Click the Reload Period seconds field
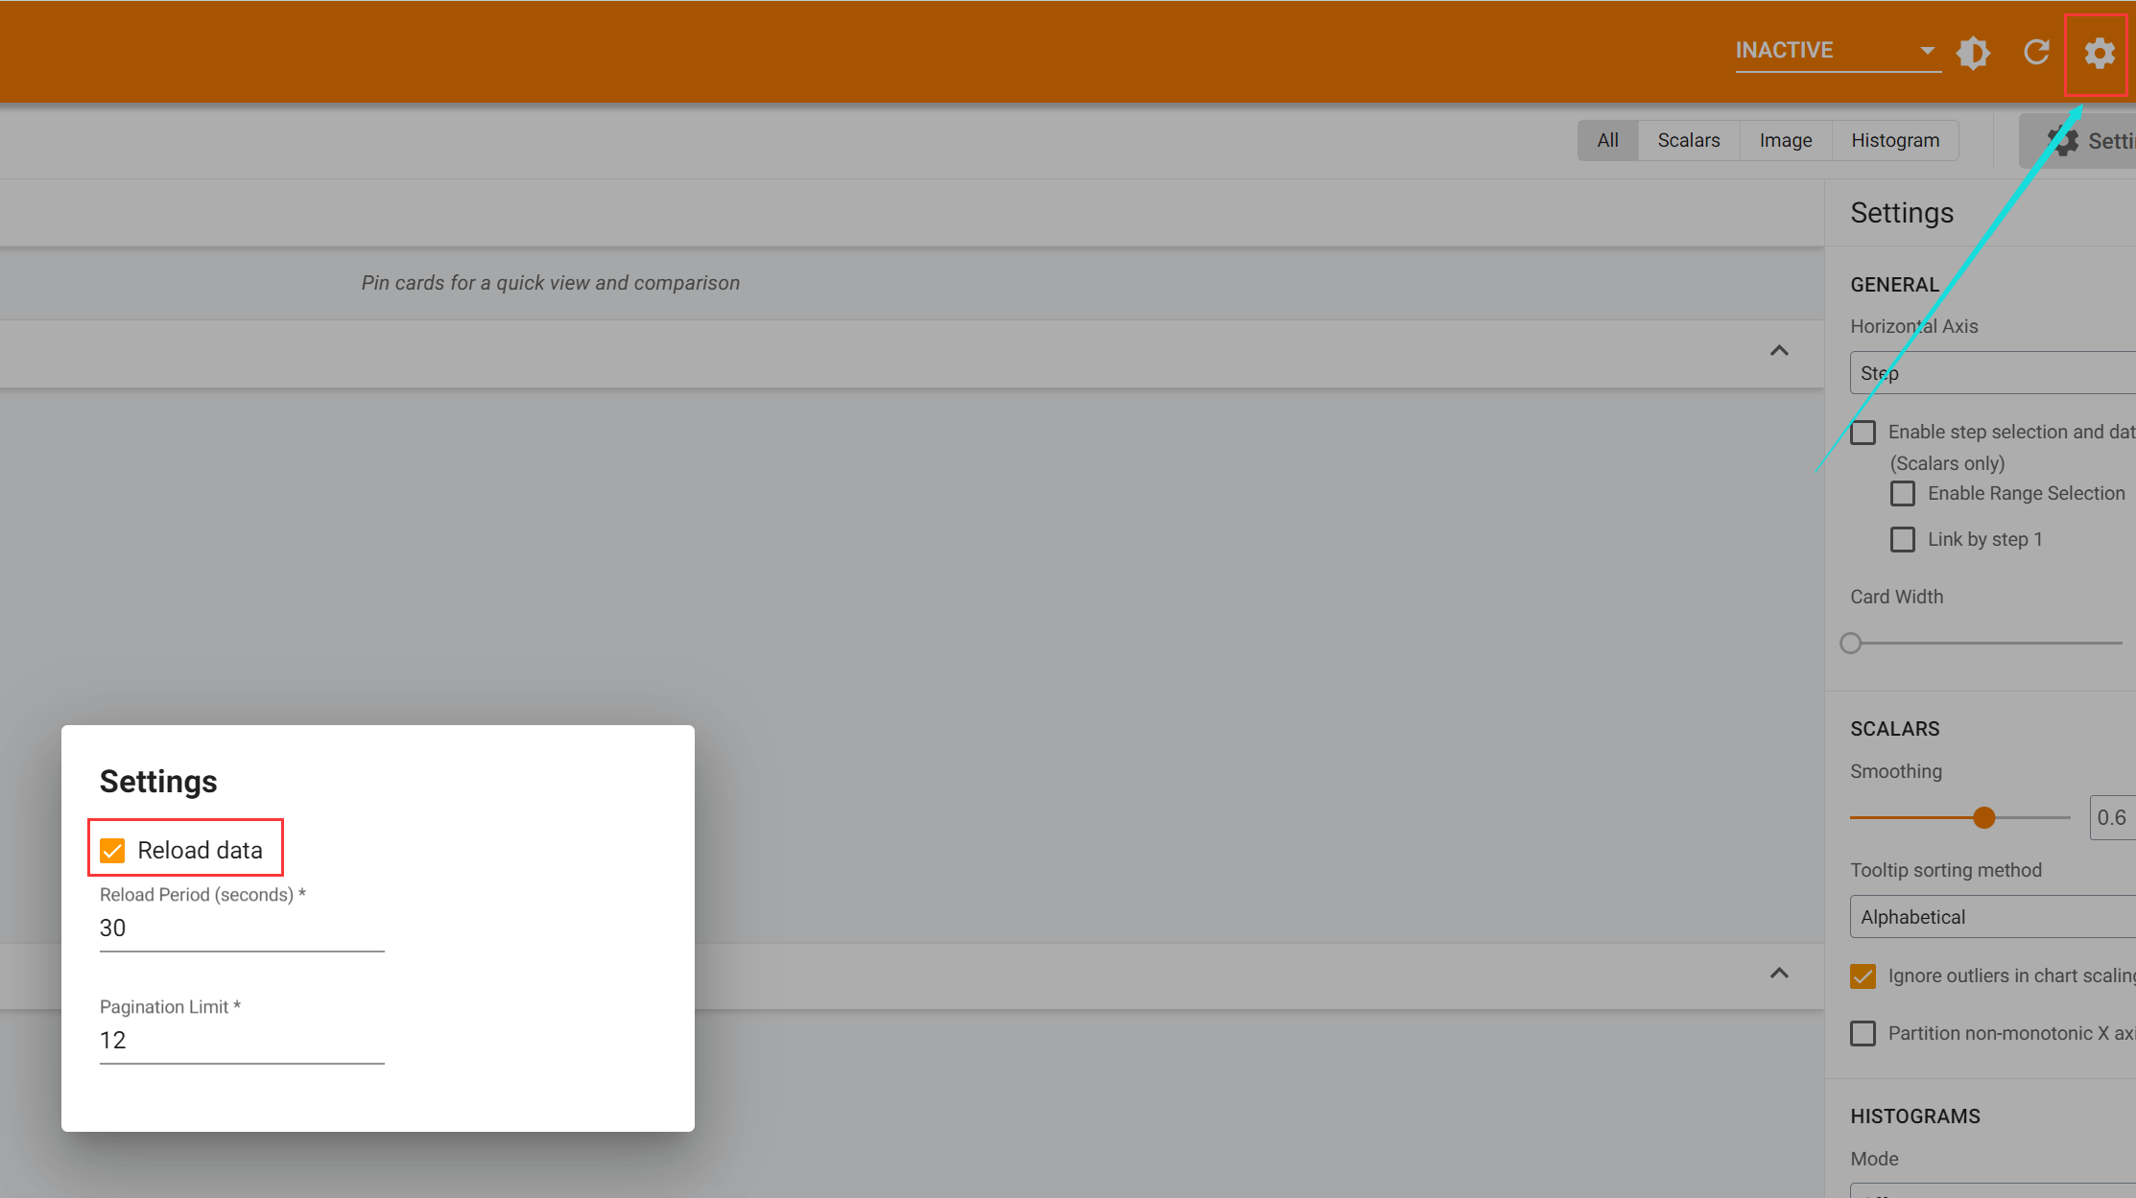 (x=241, y=928)
